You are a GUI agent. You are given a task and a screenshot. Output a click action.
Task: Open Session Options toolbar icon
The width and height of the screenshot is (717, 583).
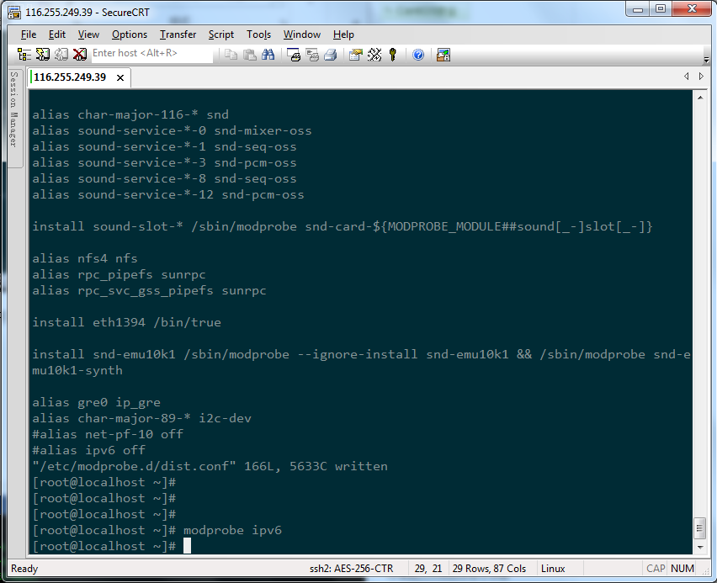coord(356,54)
